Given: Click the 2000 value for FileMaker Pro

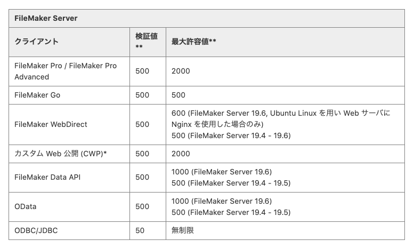Looking at the screenshot, I should [181, 71].
